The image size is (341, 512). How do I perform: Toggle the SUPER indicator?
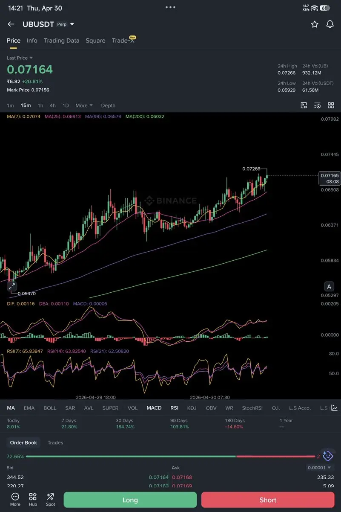click(x=110, y=408)
